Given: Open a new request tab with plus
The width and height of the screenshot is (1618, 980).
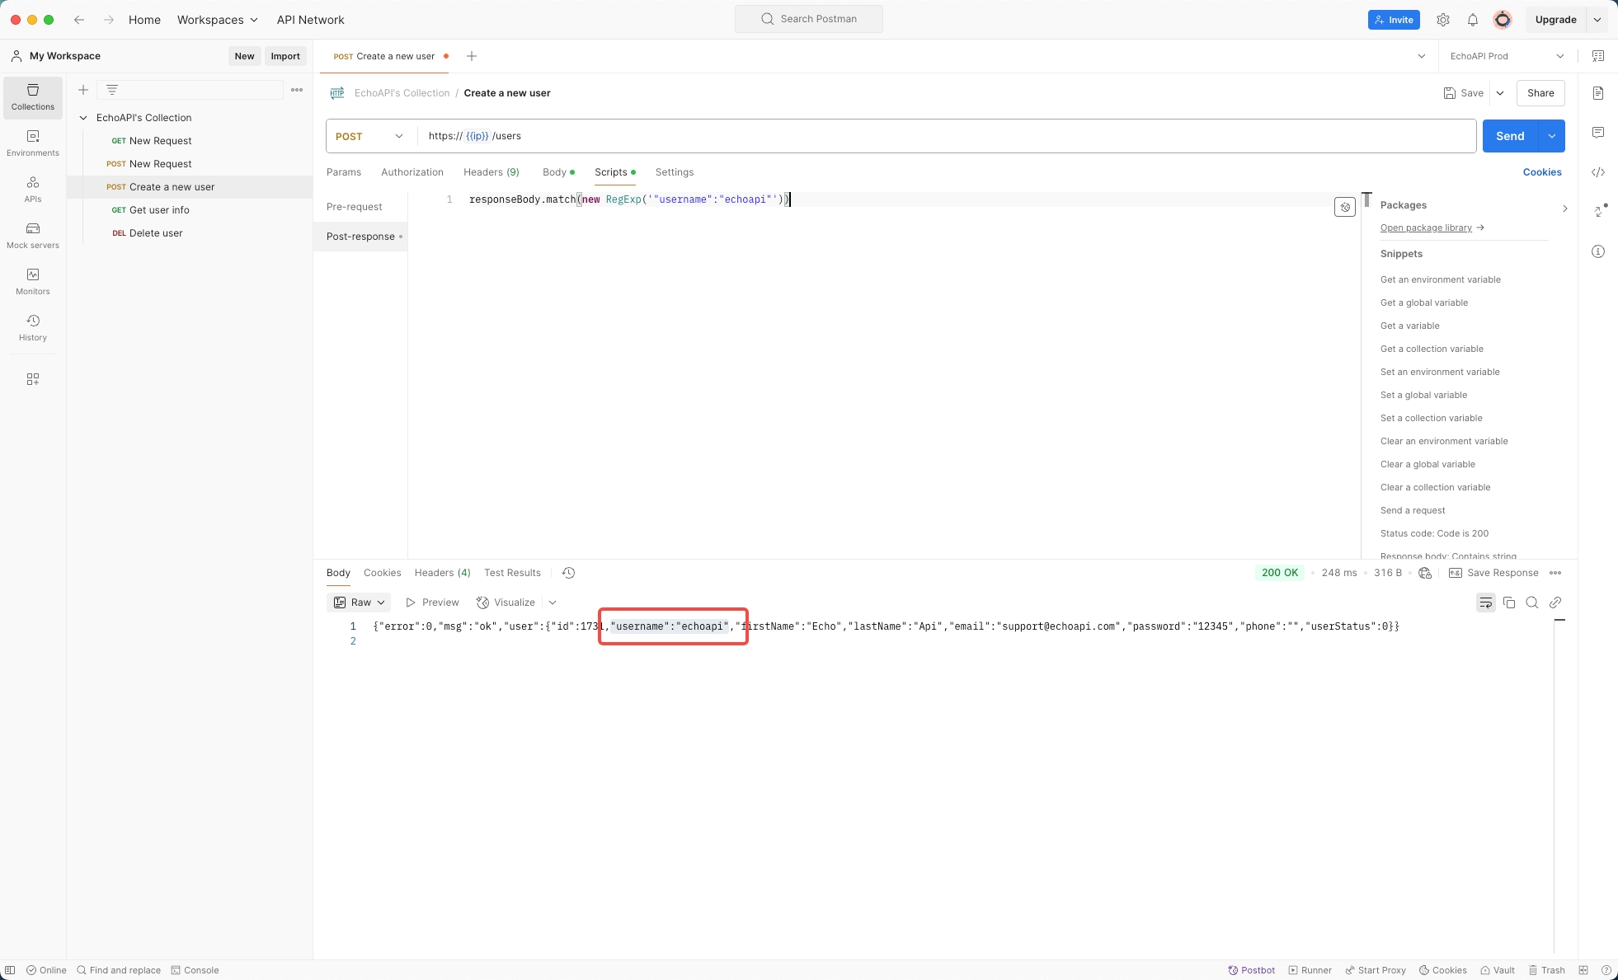Looking at the screenshot, I should tap(472, 56).
